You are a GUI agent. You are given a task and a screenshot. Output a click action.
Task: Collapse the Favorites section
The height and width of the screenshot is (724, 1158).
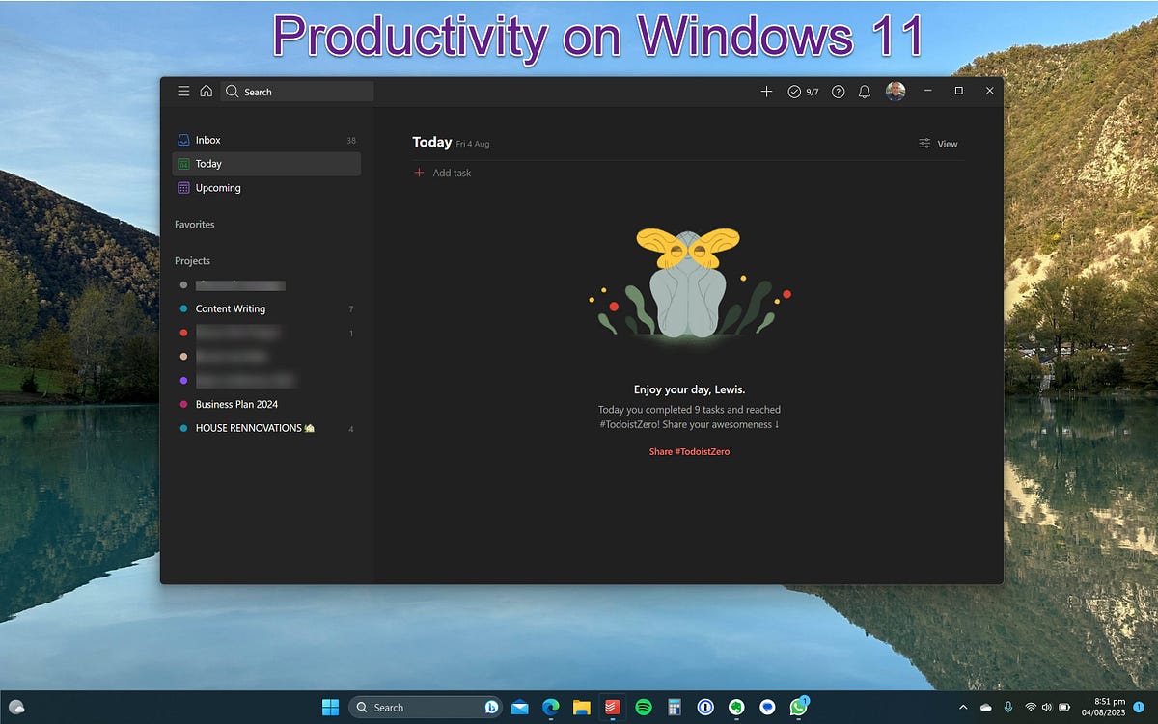pos(194,224)
